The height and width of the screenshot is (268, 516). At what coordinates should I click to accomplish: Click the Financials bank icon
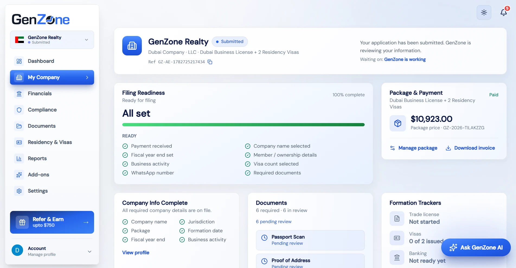pos(19,94)
